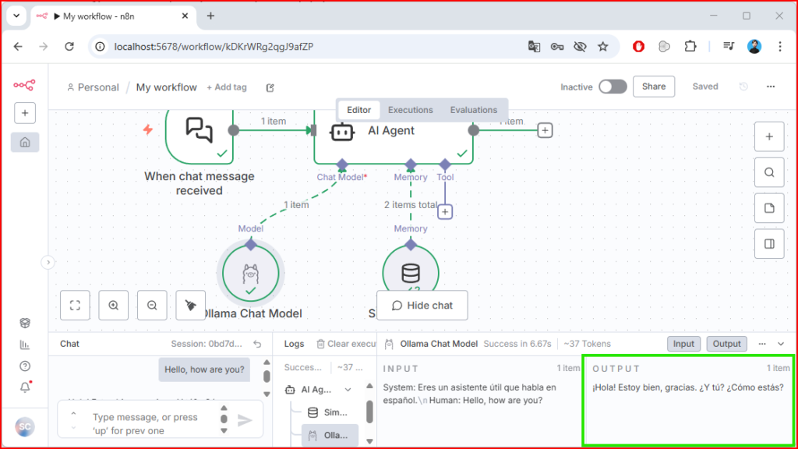Screen dimensions: 798x449
Task: Click the tidy up workflow broom icon
Action: tap(190, 306)
